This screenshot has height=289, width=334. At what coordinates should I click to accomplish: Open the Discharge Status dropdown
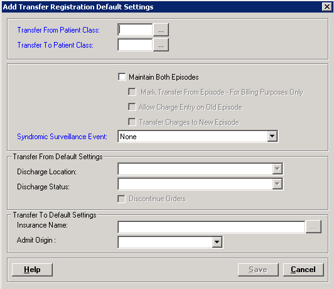pyautogui.click(x=277, y=184)
